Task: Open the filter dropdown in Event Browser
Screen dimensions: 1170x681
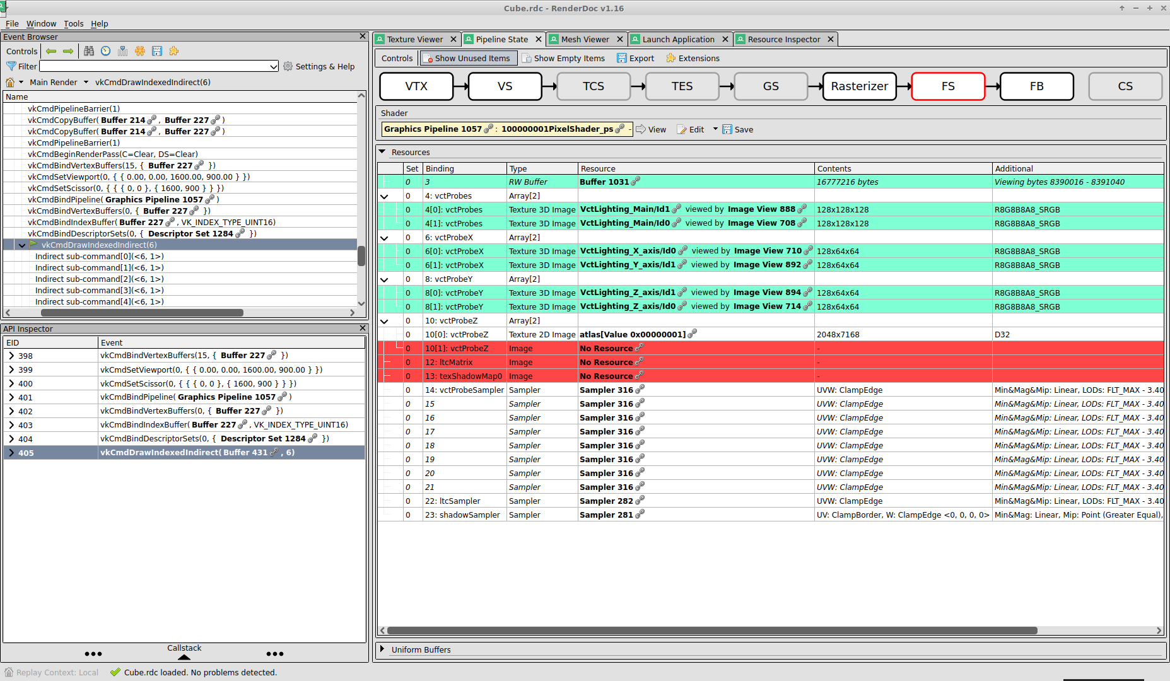Action: click(273, 66)
